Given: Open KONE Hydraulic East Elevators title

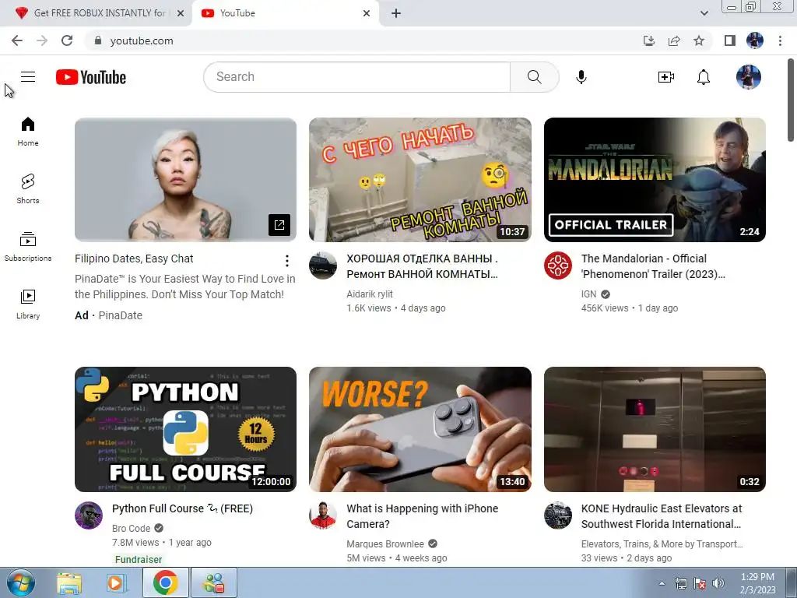Looking at the screenshot, I should 662,516.
